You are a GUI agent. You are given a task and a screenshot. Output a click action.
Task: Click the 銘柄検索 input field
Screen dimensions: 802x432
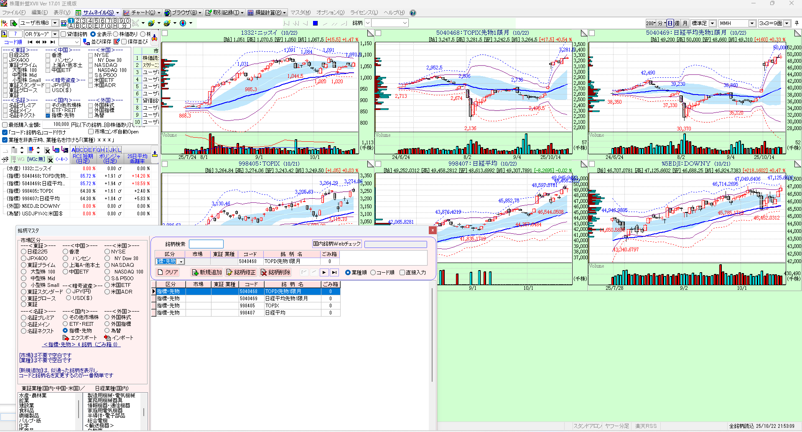point(206,244)
